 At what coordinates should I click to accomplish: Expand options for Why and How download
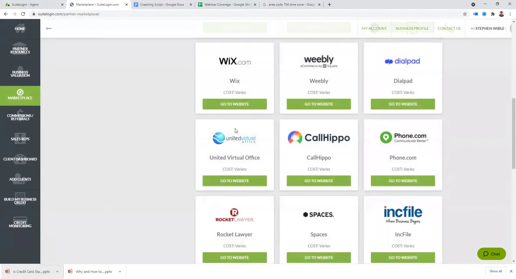120,272
